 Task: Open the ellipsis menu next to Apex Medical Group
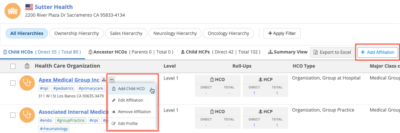tap(111, 79)
